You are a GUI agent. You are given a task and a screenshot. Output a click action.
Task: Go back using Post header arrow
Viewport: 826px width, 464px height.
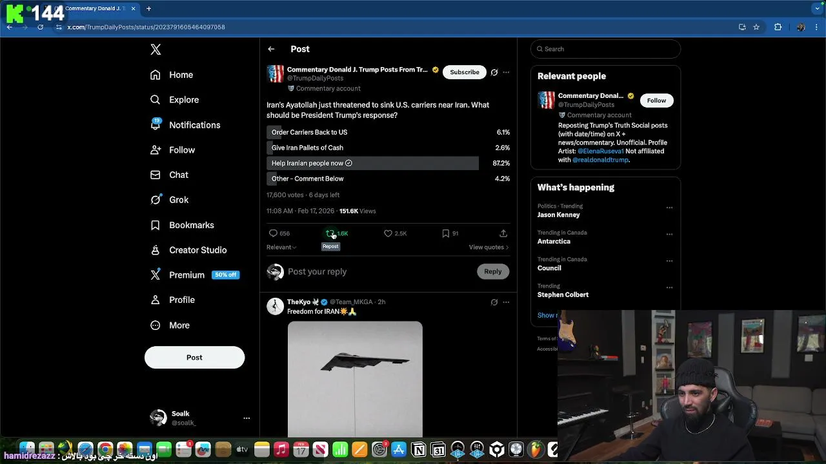click(x=271, y=49)
